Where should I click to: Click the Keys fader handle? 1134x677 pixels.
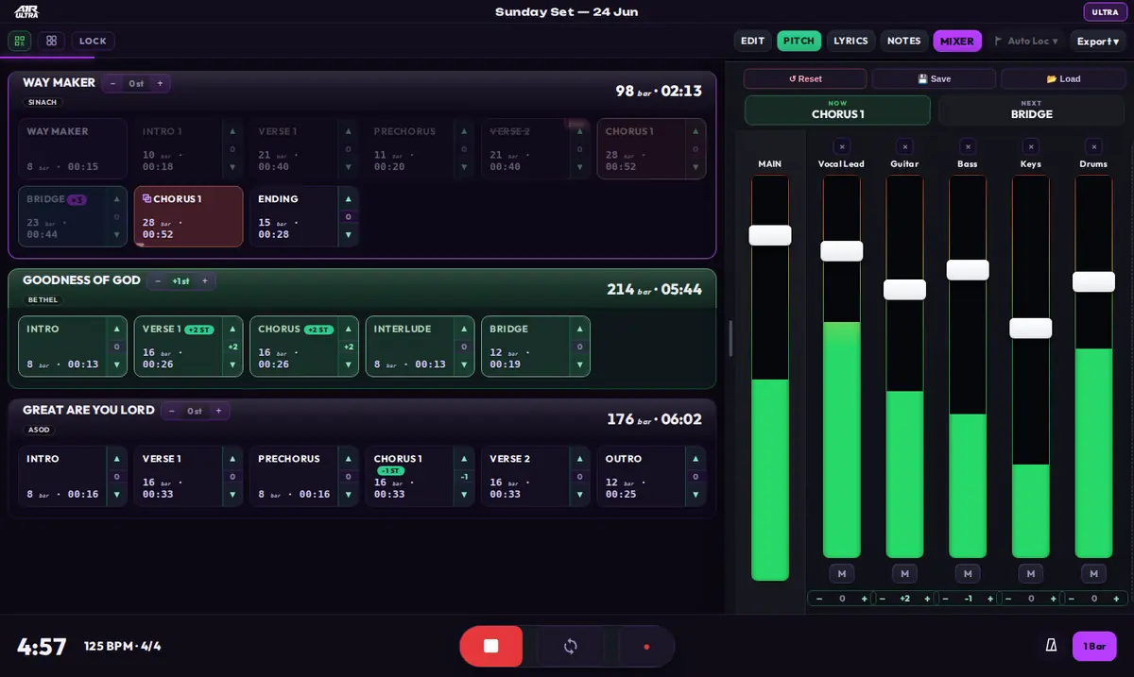1031,329
